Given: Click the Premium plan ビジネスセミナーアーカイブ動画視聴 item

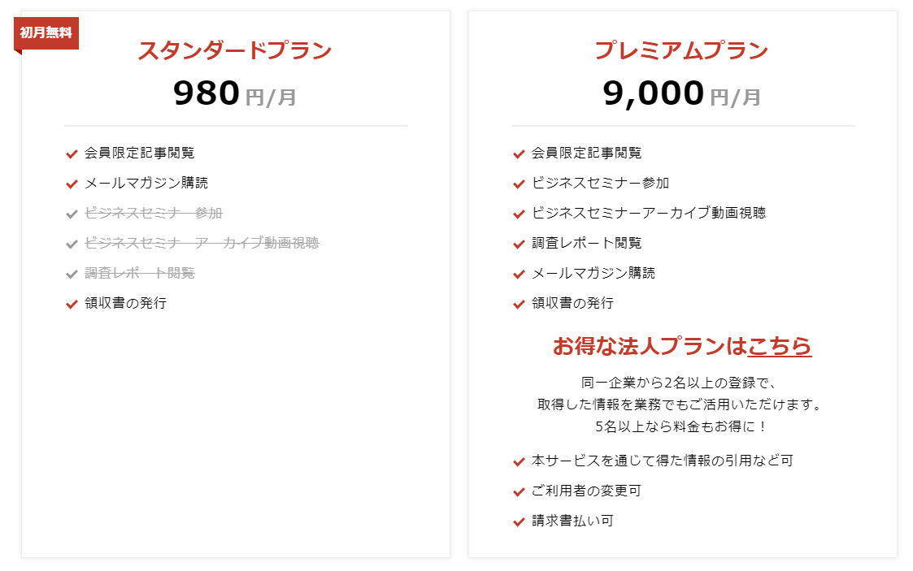Looking at the screenshot, I should click(x=649, y=213).
